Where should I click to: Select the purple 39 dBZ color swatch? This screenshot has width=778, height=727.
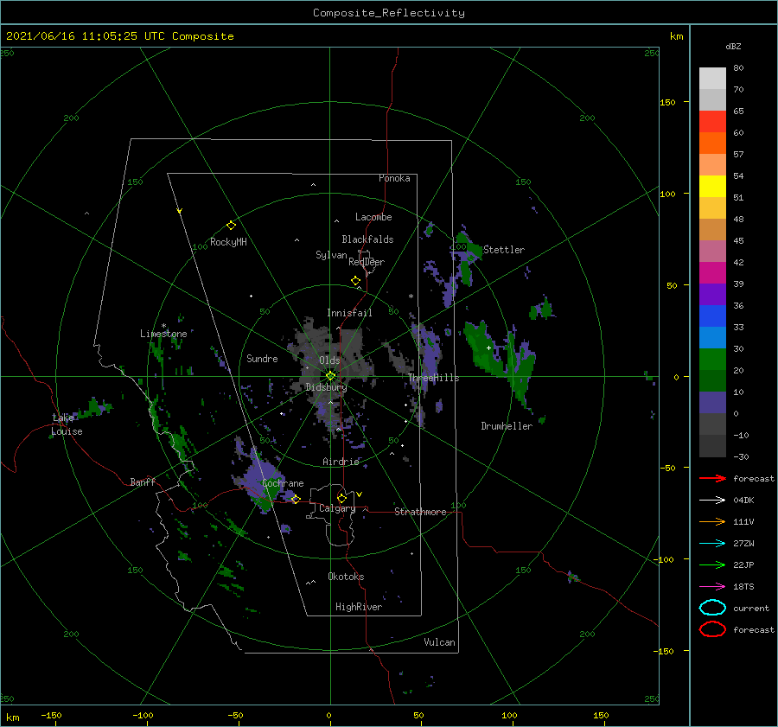(x=712, y=294)
